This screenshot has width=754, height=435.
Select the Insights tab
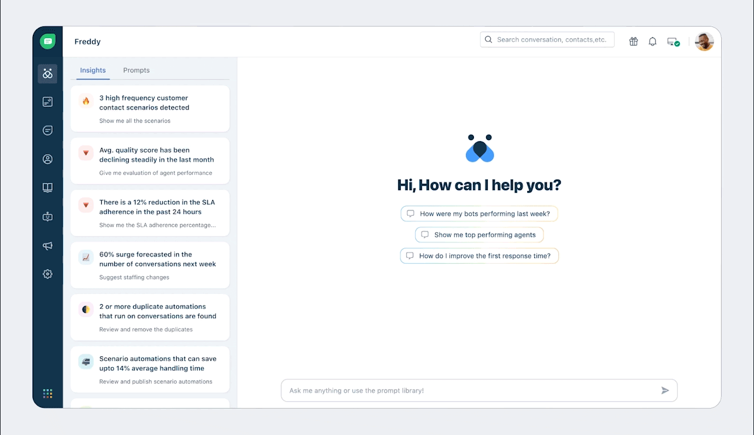[x=93, y=71]
